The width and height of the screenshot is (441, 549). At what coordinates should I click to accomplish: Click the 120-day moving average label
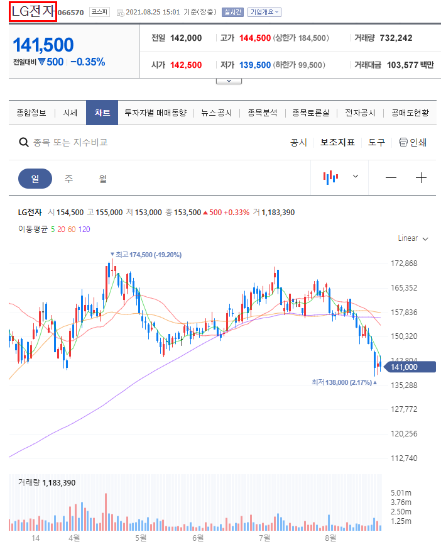(84, 230)
